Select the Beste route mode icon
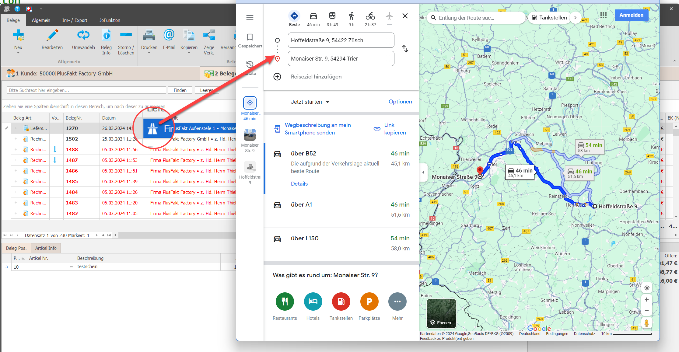 pyautogui.click(x=294, y=16)
